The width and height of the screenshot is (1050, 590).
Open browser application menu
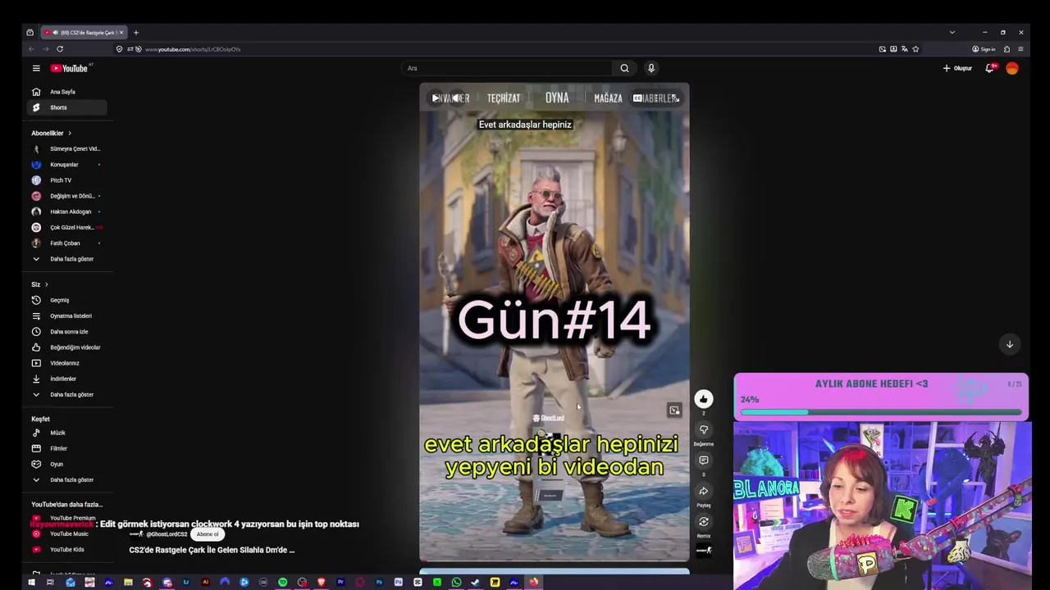(1020, 49)
